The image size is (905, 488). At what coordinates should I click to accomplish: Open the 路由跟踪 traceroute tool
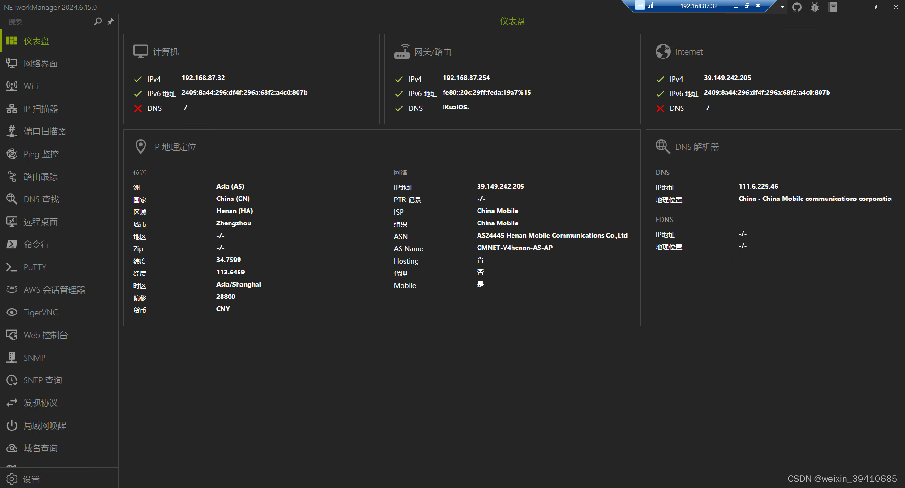pyautogui.click(x=40, y=176)
